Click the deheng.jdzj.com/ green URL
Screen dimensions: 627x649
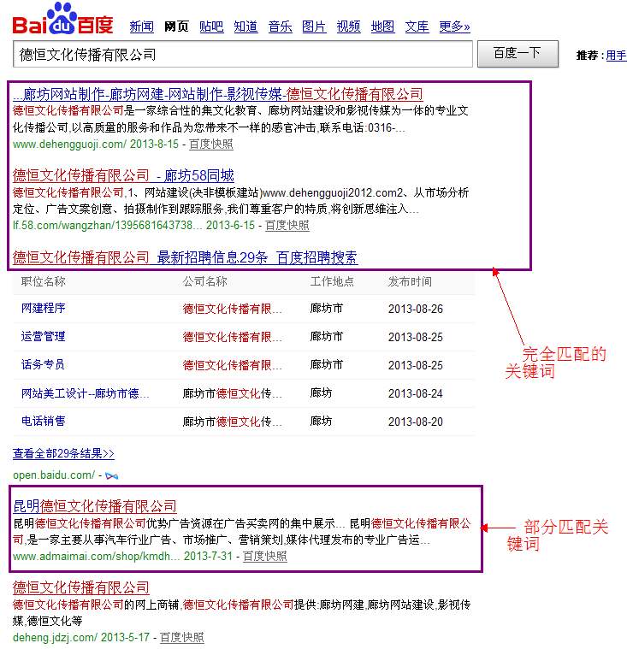pos(55,637)
